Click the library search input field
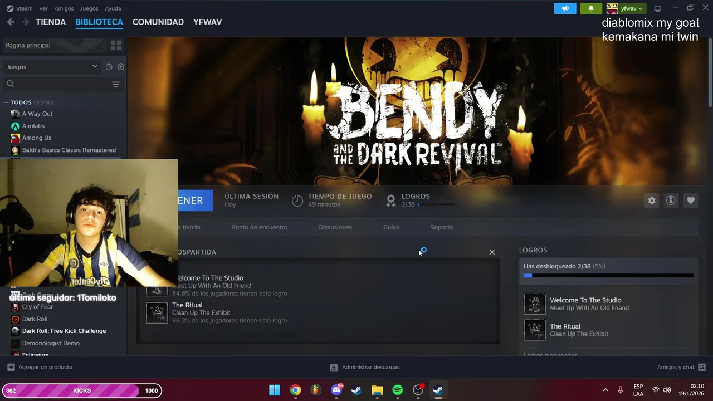Screen dimensions: 713x401 [62, 84]
